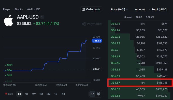
Task: Go to Stocks breadcrumb
Action: (19, 9)
